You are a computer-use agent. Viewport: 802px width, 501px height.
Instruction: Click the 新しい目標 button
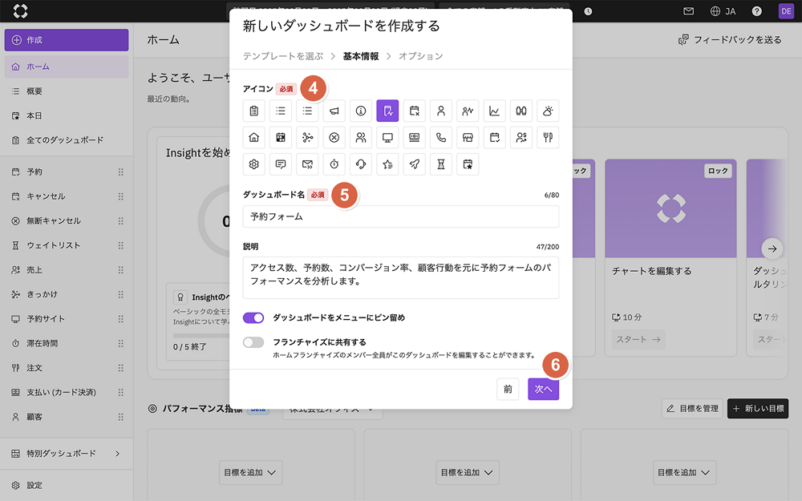758,409
